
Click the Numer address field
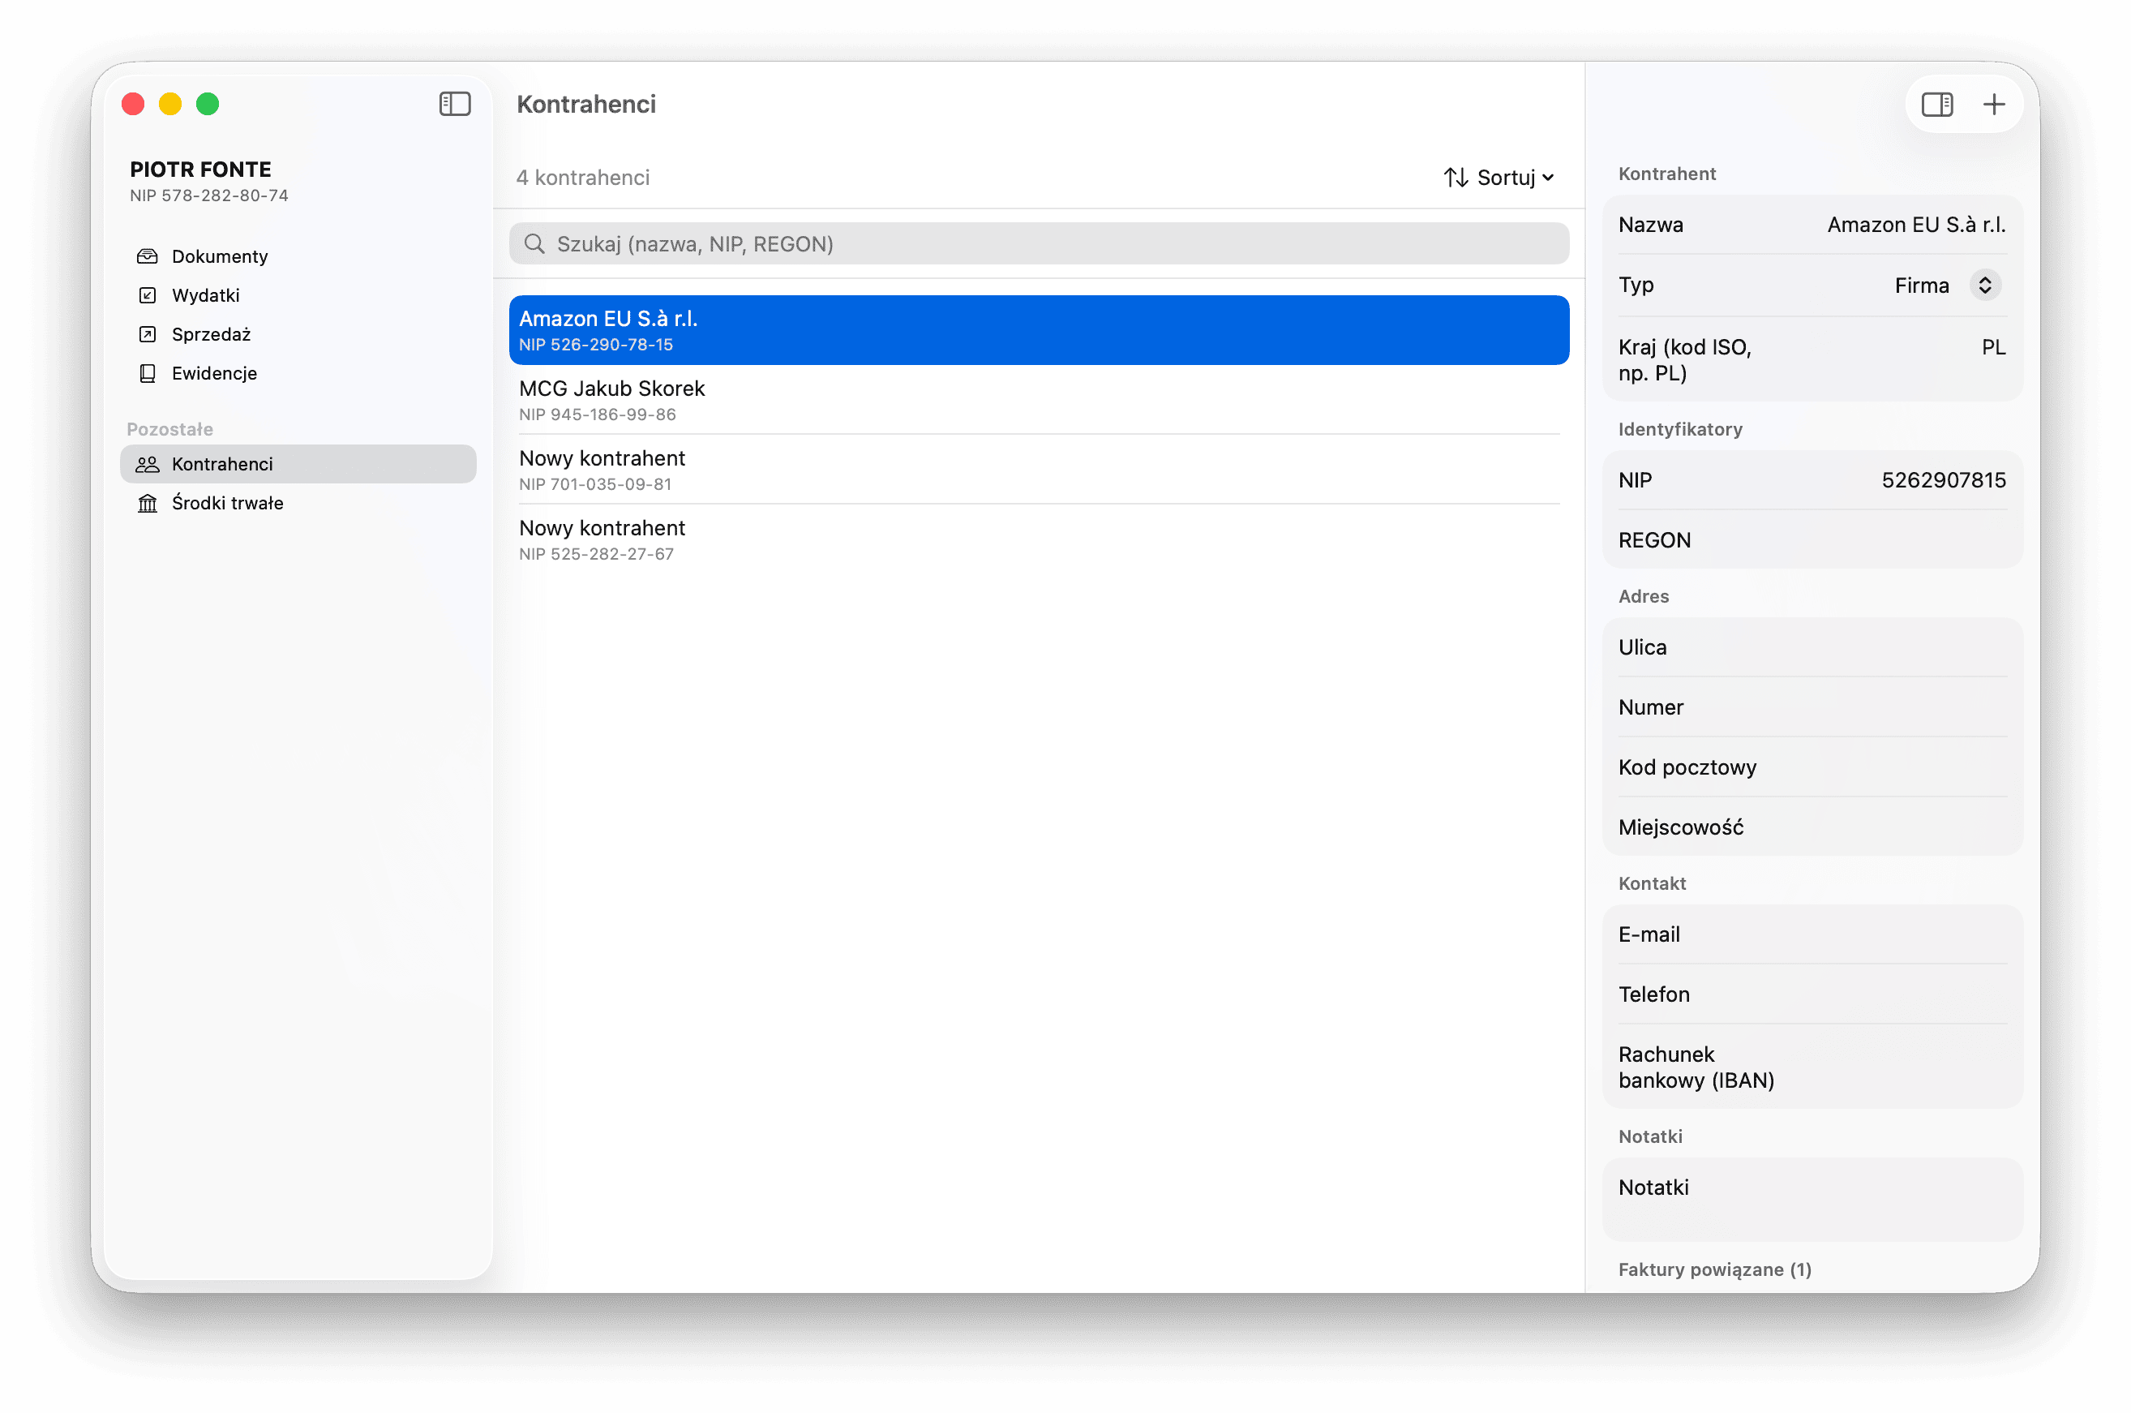pyautogui.click(x=1812, y=707)
